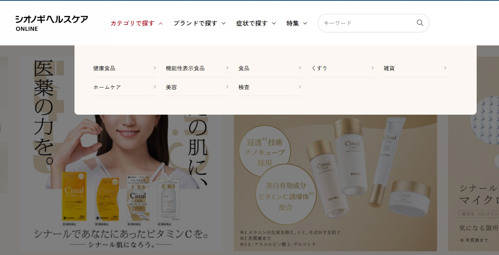Expand the 症状で探す menu
This screenshot has width=499, height=255.
(x=256, y=23)
